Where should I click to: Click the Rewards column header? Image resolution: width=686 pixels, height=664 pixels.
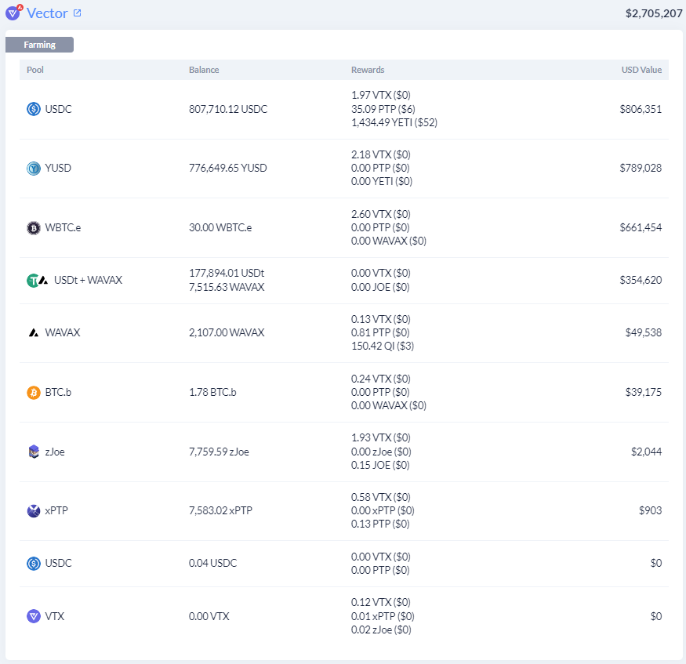click(x=368, y=70)
